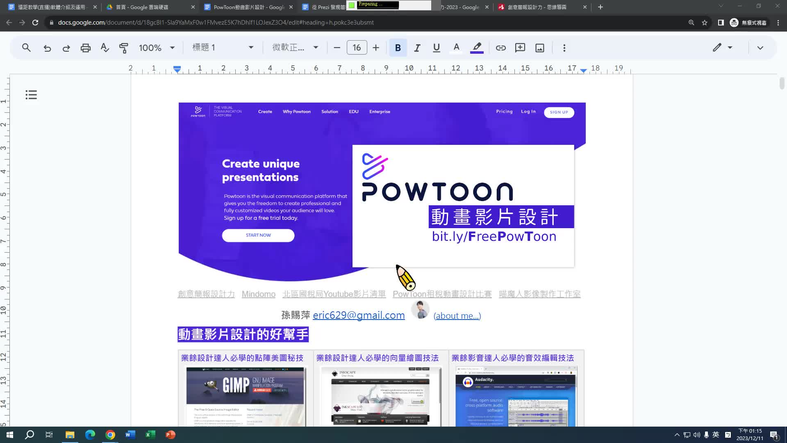Add a comment from toolbar
Viewport: 787px width, 443px height.
click(x=520, y=48)
